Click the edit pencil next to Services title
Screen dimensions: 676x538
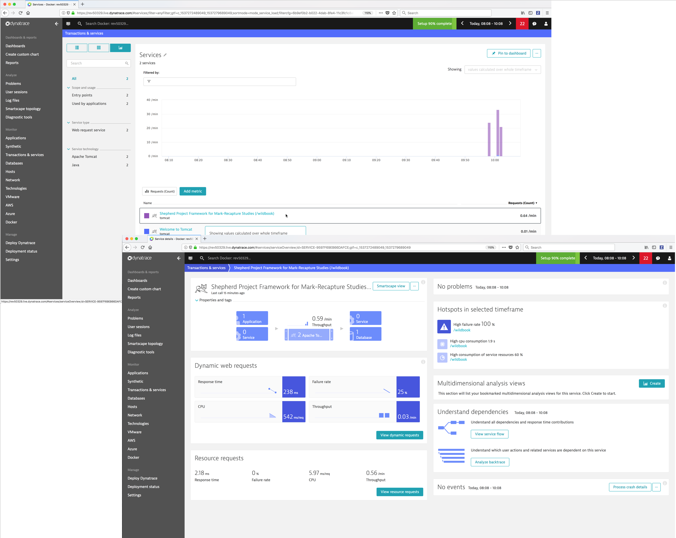tap(165, 55)
